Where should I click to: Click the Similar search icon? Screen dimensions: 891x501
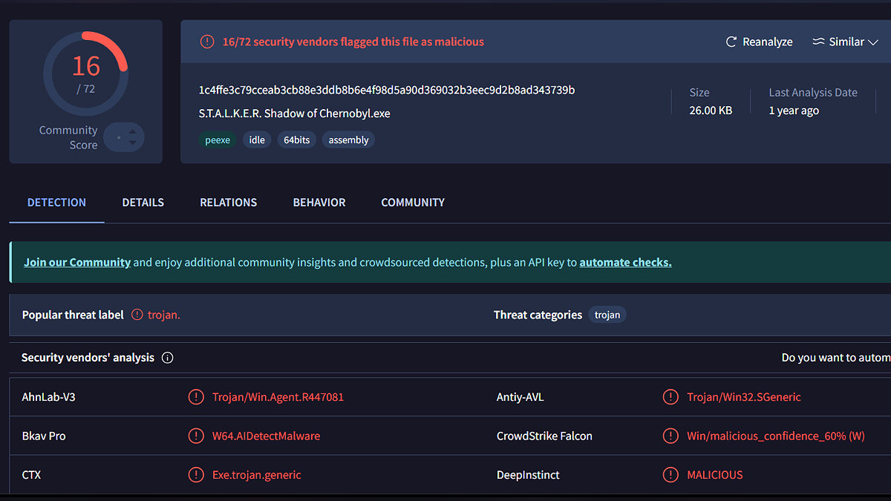pos(819,42)
